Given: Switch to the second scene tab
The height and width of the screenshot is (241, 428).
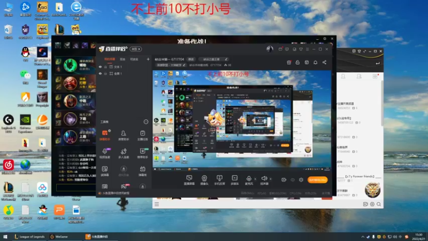Looking at the screenshot, I should 123,59.
